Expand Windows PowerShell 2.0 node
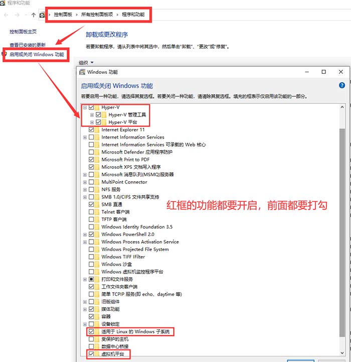Image resolution: width=351 pixels, height=362 pixels. [85, 234]
